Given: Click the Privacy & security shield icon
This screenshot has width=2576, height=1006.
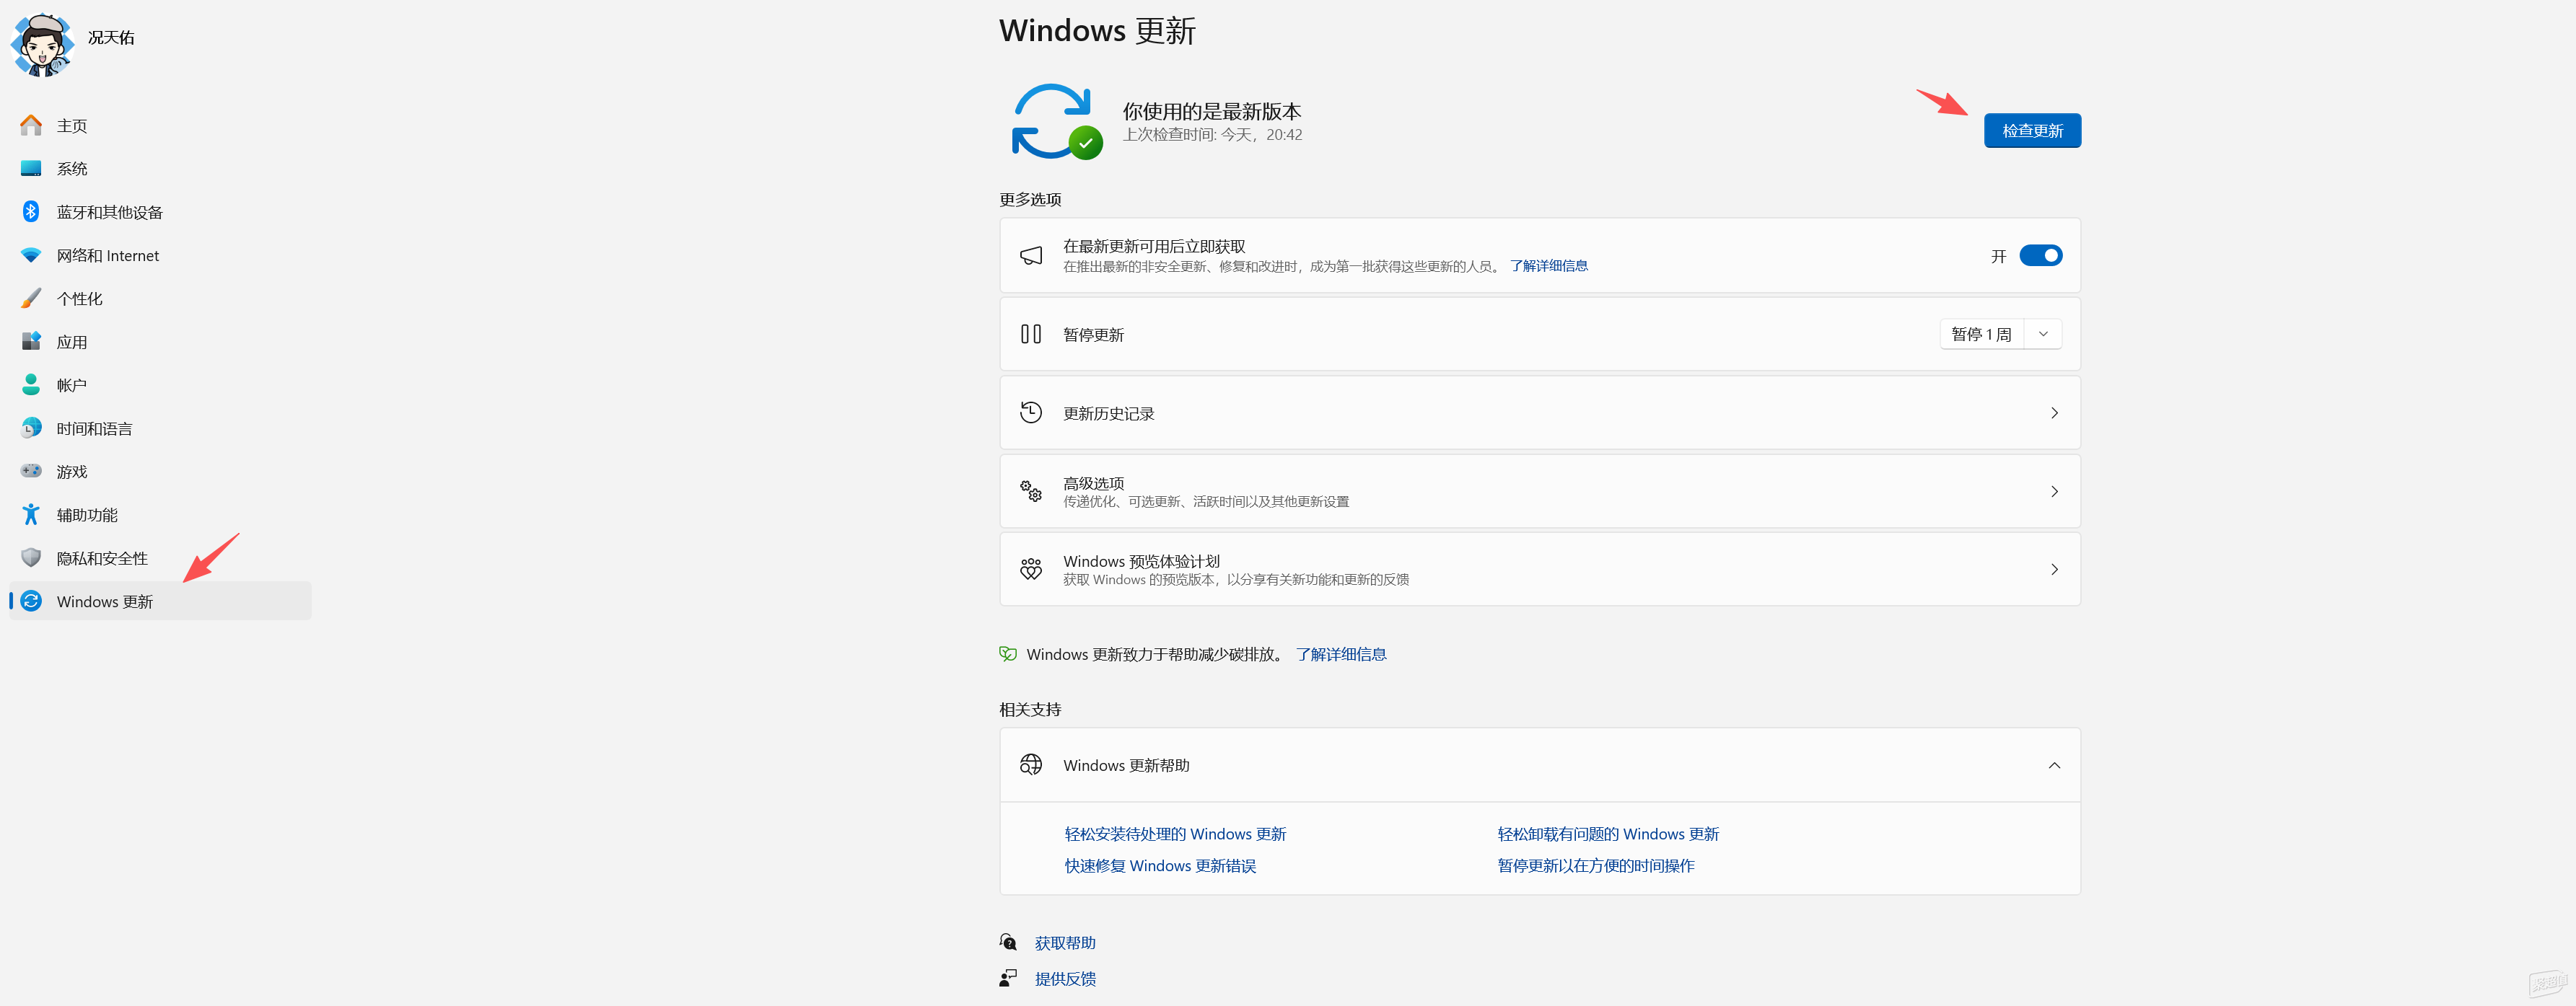Looking at the screenshot, I should (31, 557).
